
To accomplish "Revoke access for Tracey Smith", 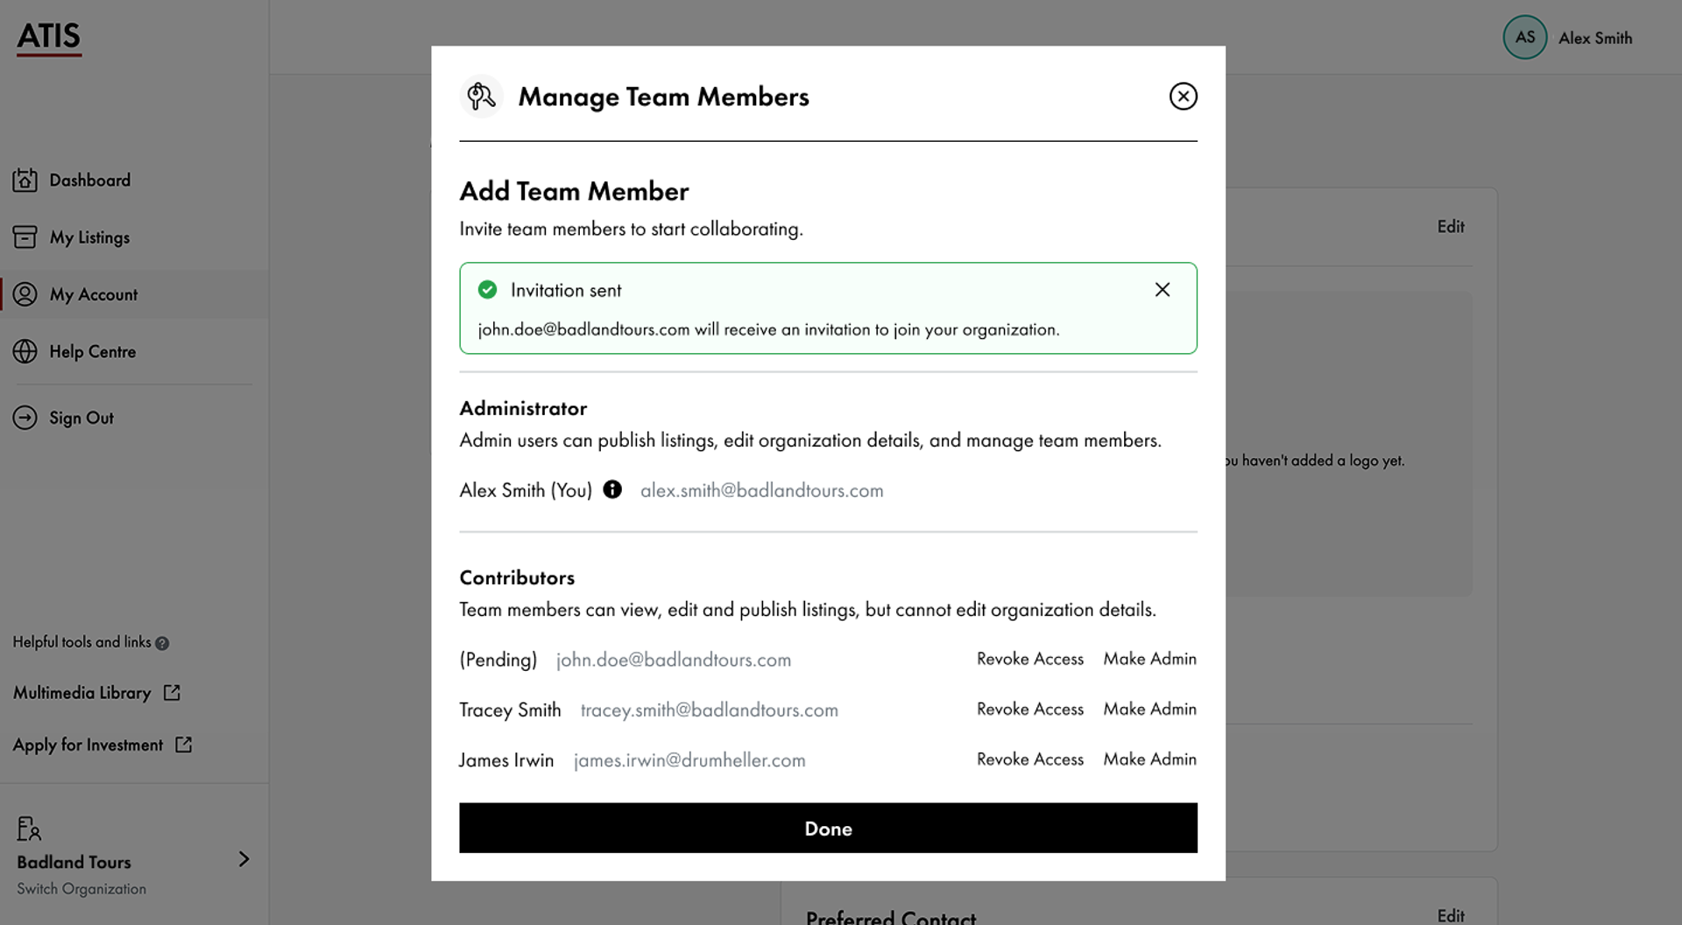I will point(1030,709).
